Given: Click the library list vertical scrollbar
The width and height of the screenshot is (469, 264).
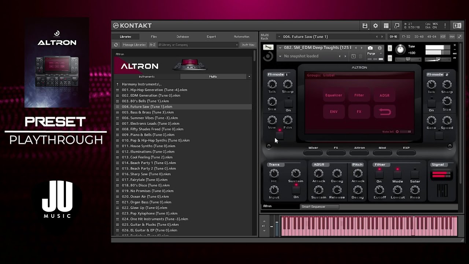Looking at the screenshot, I should (255, 56).
